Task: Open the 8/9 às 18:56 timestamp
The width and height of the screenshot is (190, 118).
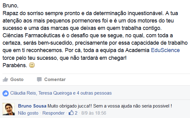Action: point(94,113)
